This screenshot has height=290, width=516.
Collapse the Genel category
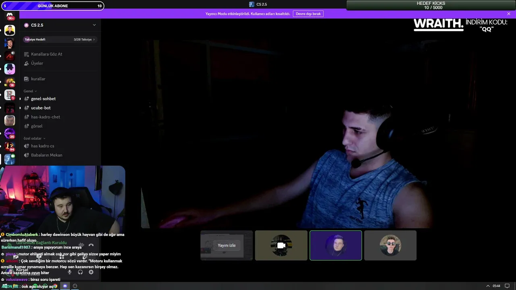tap(30, 91)
